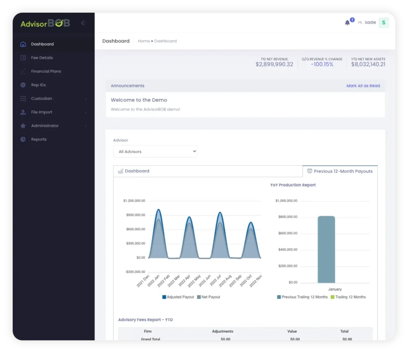Collapse the sidebar using the chevron arrow
The height and width of the screenshot is (353, 408).
pyautogui.click(x=83, y=23)
